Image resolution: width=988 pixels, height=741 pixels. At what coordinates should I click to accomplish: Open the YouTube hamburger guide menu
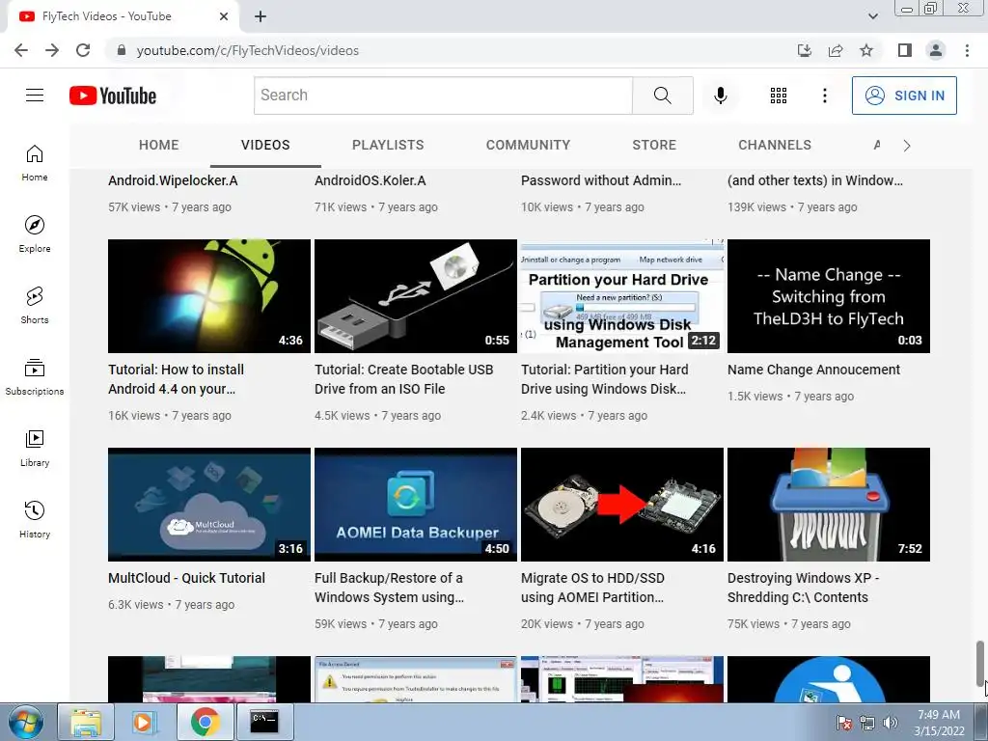coord(35,96)
